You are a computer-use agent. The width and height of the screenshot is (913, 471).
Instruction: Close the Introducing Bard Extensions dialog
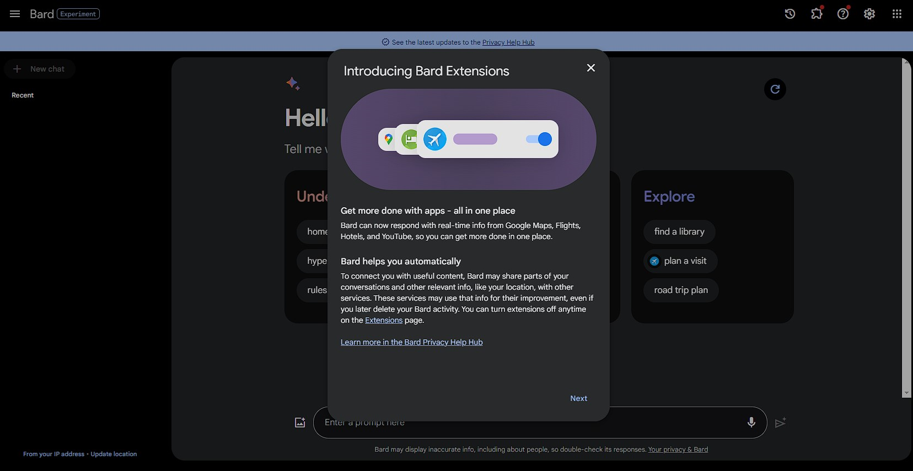point(591,68)
